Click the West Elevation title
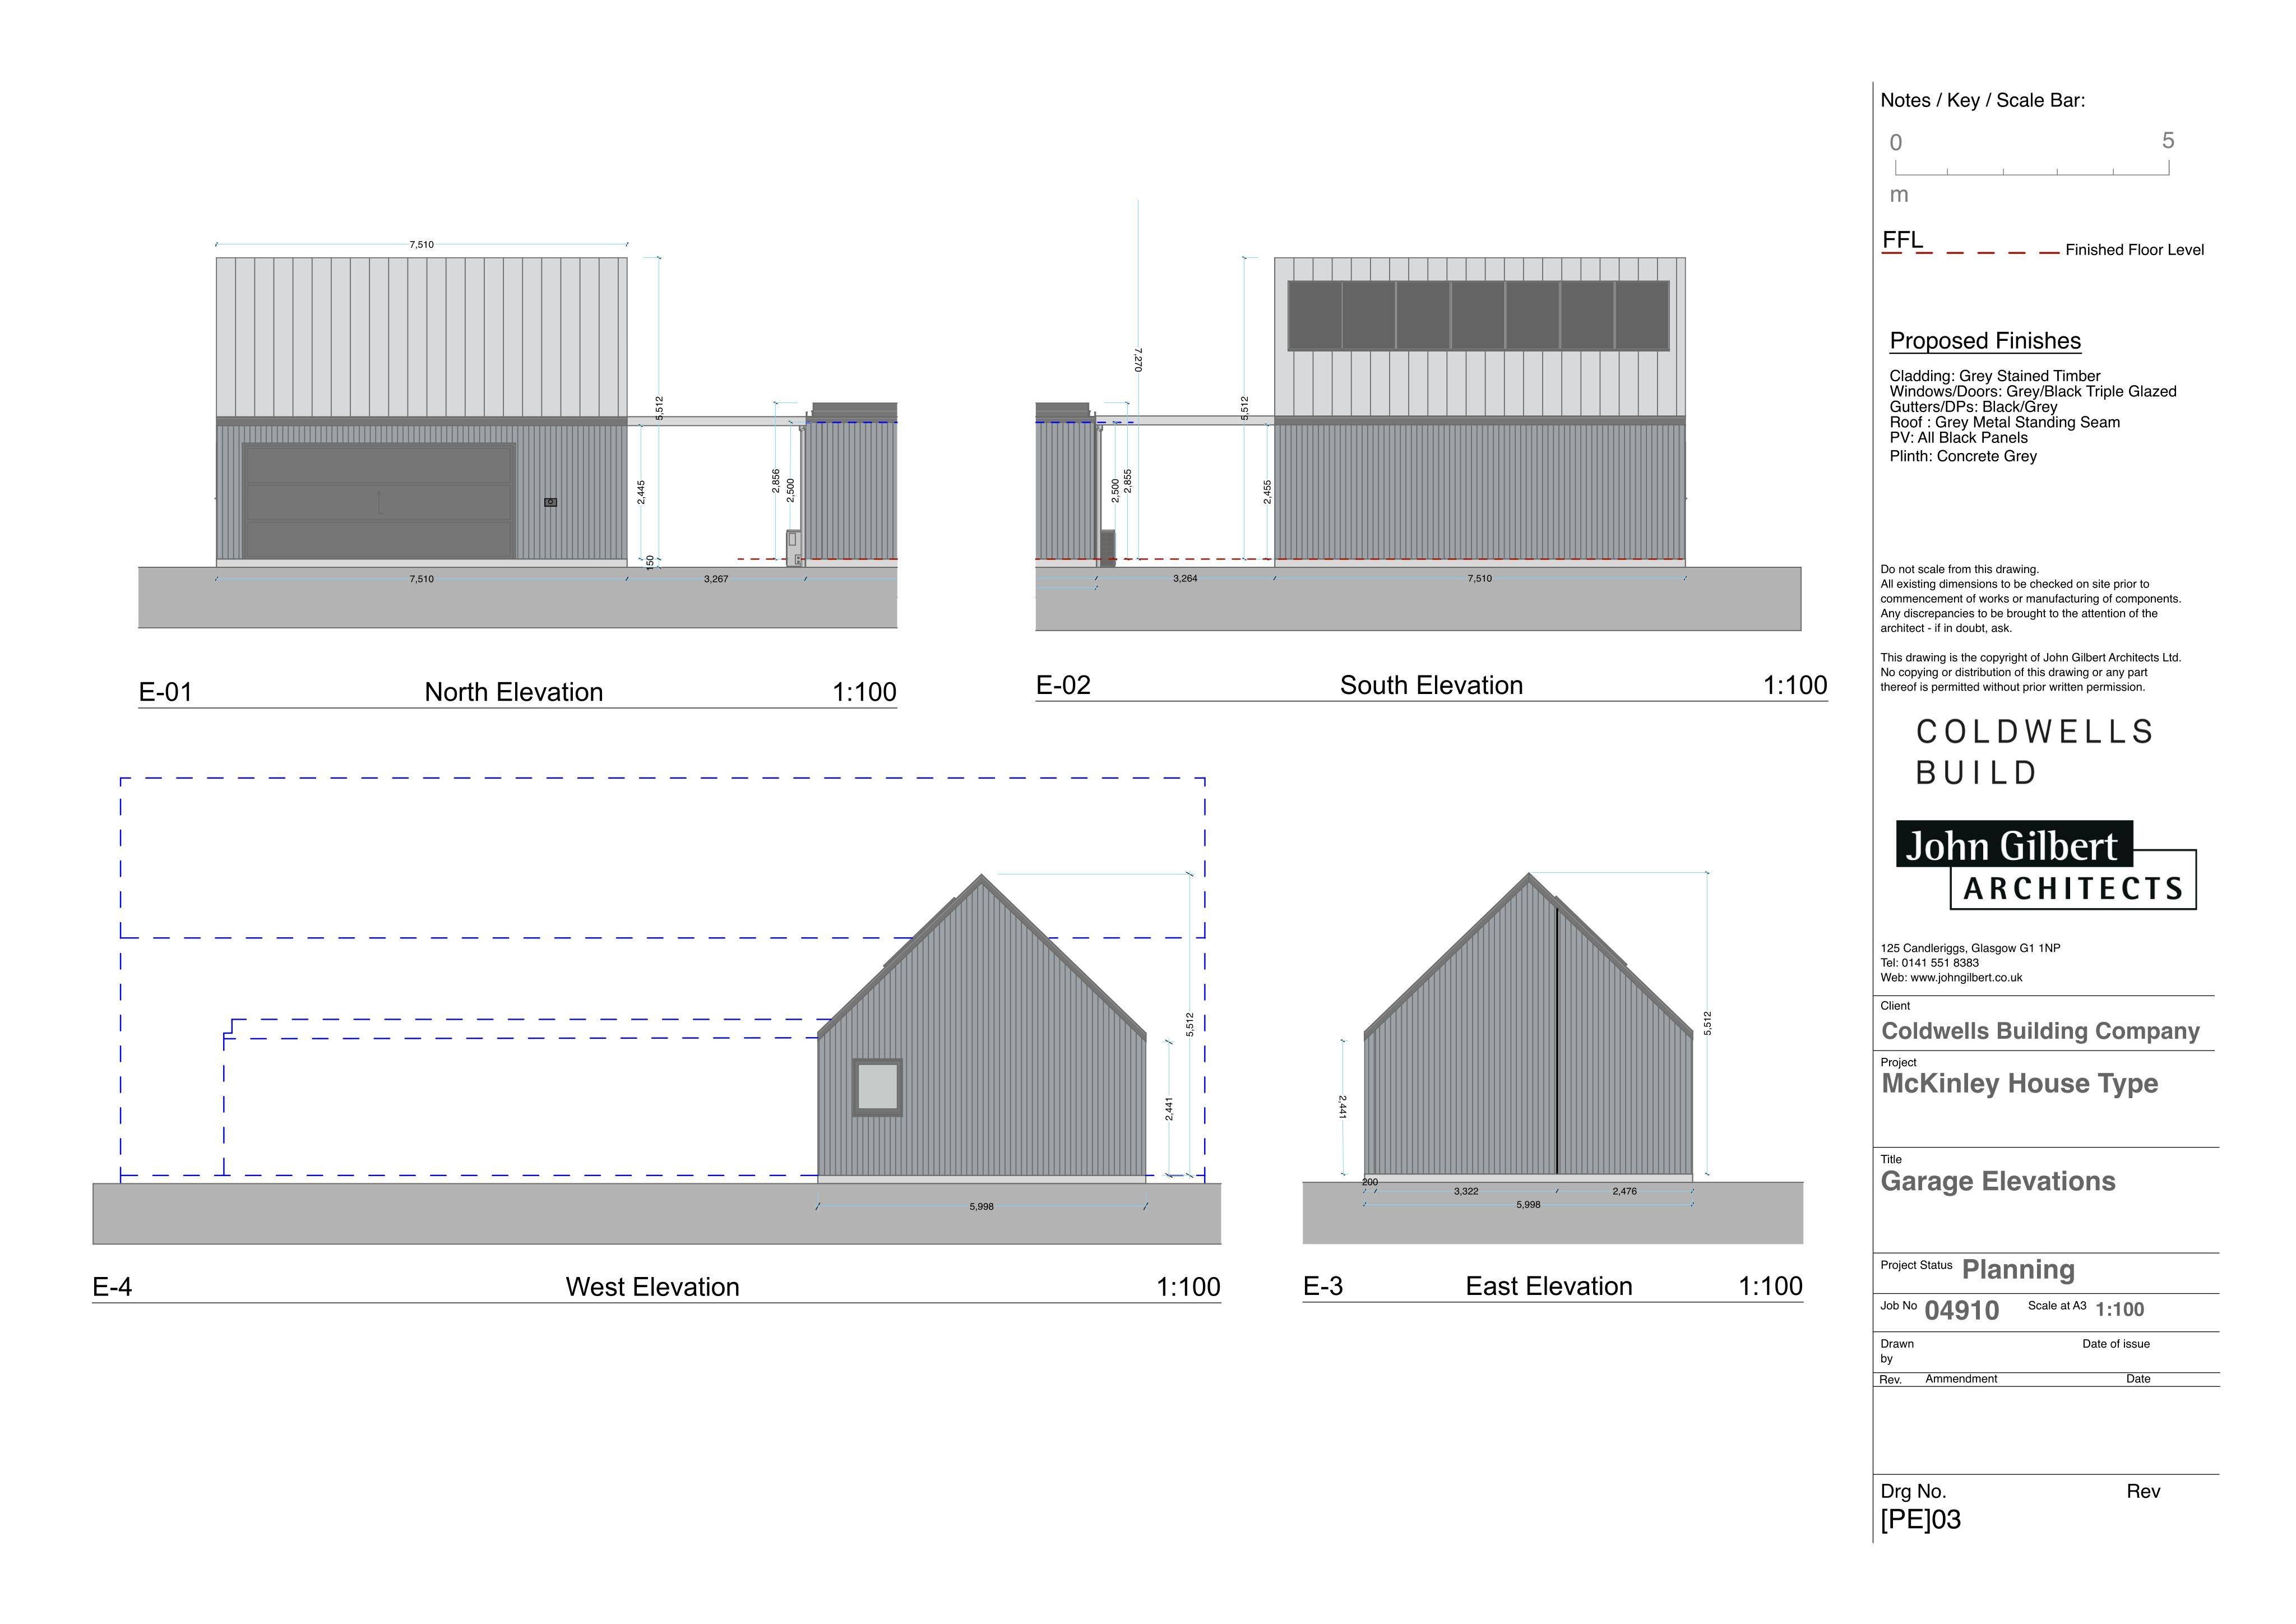The width and height of the screenshot is (2296, 1624). [x=652, y=1287]
